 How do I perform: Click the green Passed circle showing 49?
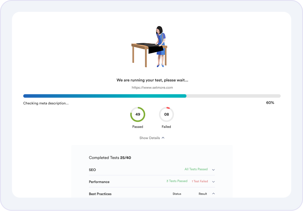[x=138, y=114]
